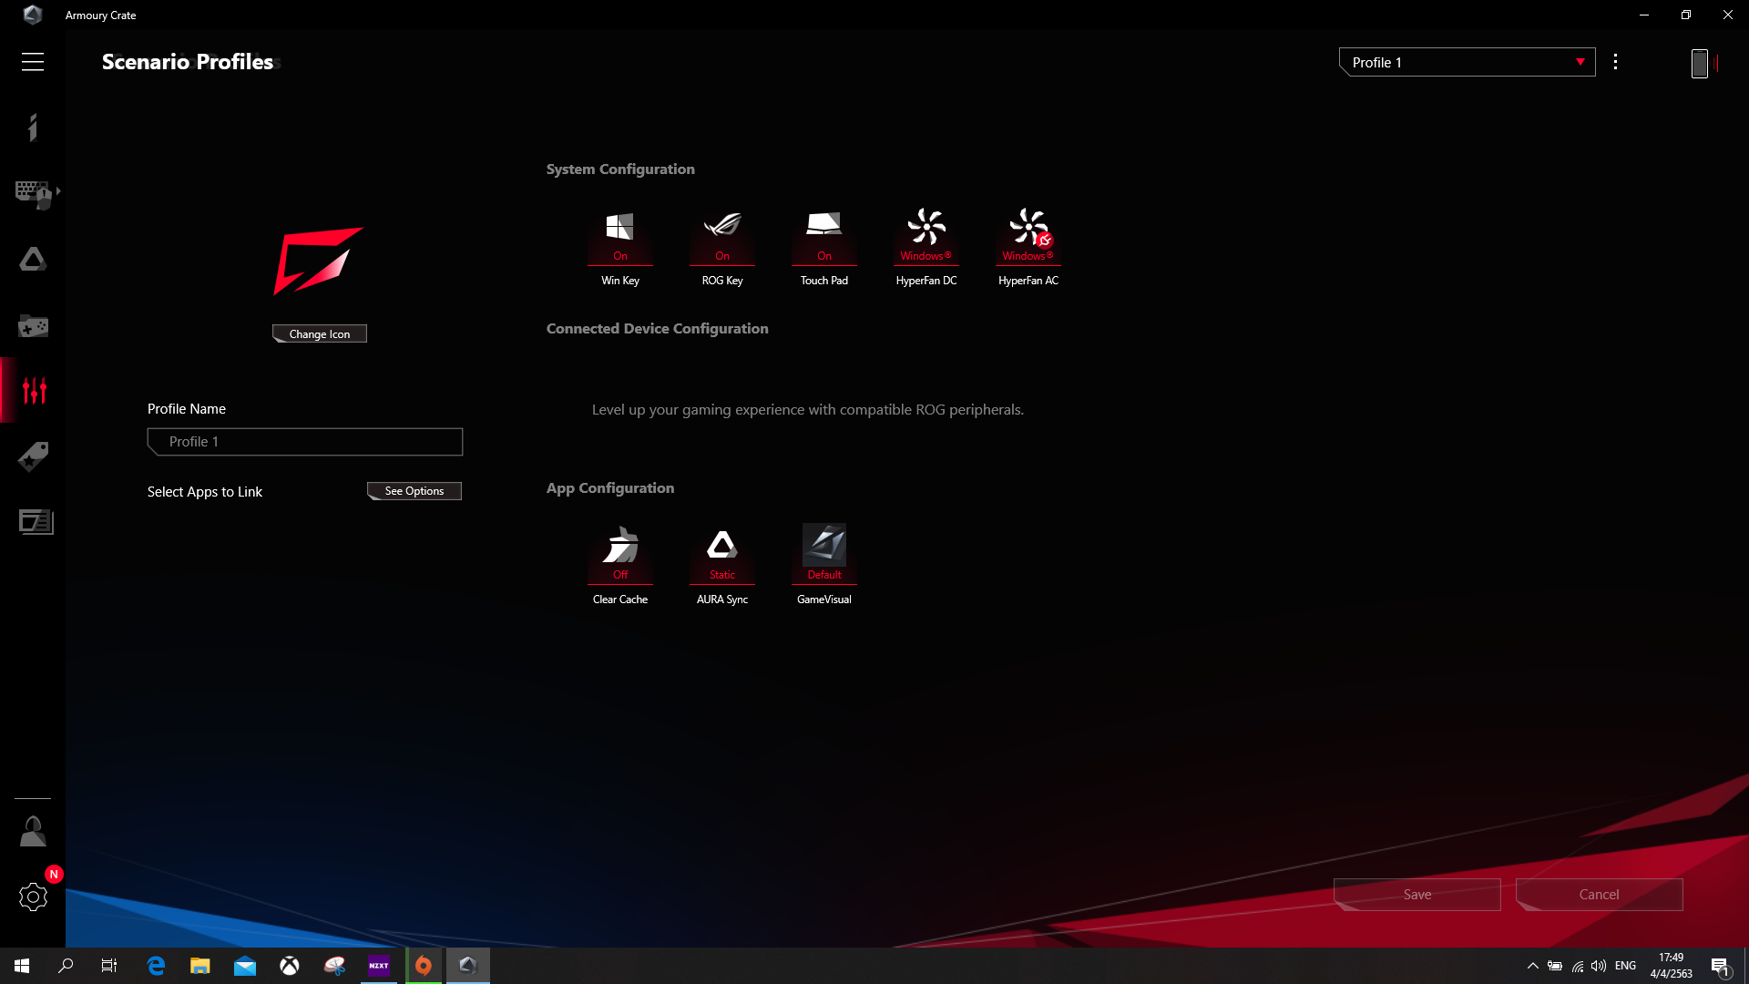Cancel the profile changes

click(1600, 895)
